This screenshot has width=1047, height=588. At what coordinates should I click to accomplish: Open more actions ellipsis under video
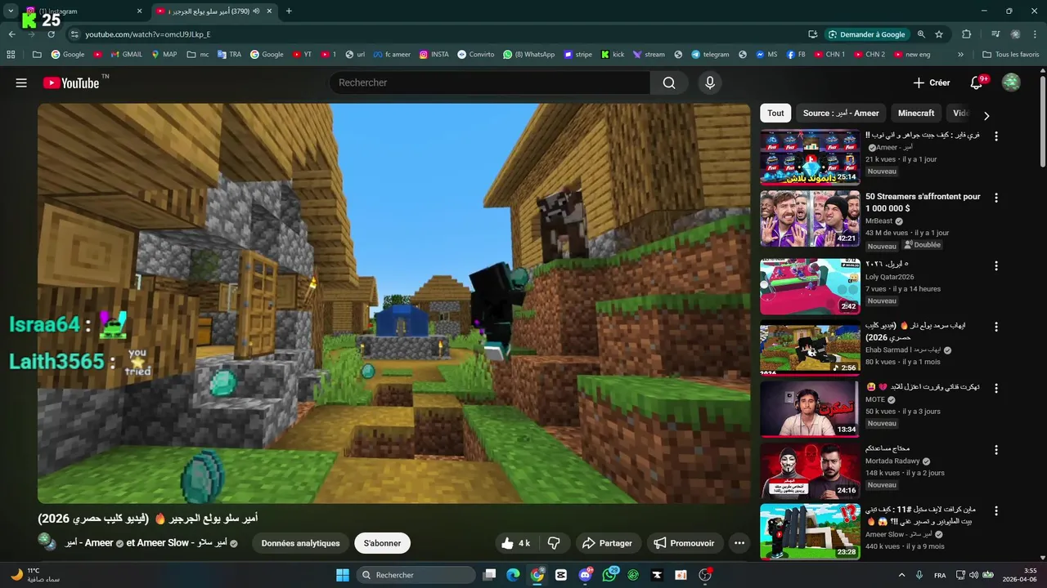coord(739,543)
